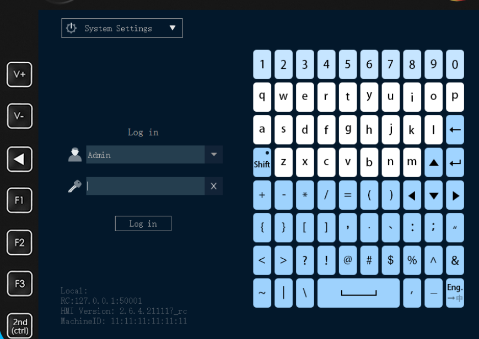Tap the hash # key
This screenshot has width=479, height=339.
tap(369, 260)
